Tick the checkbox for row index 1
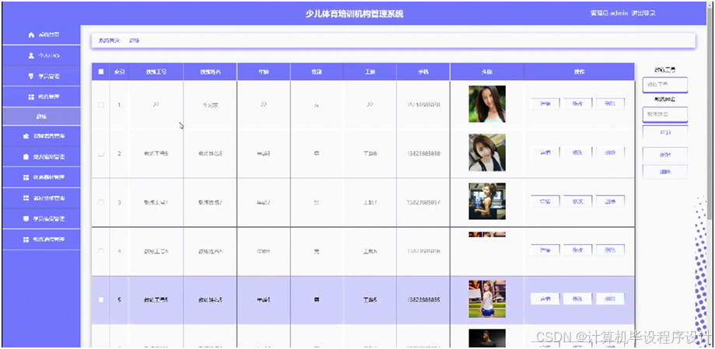 tap(101, 105)
